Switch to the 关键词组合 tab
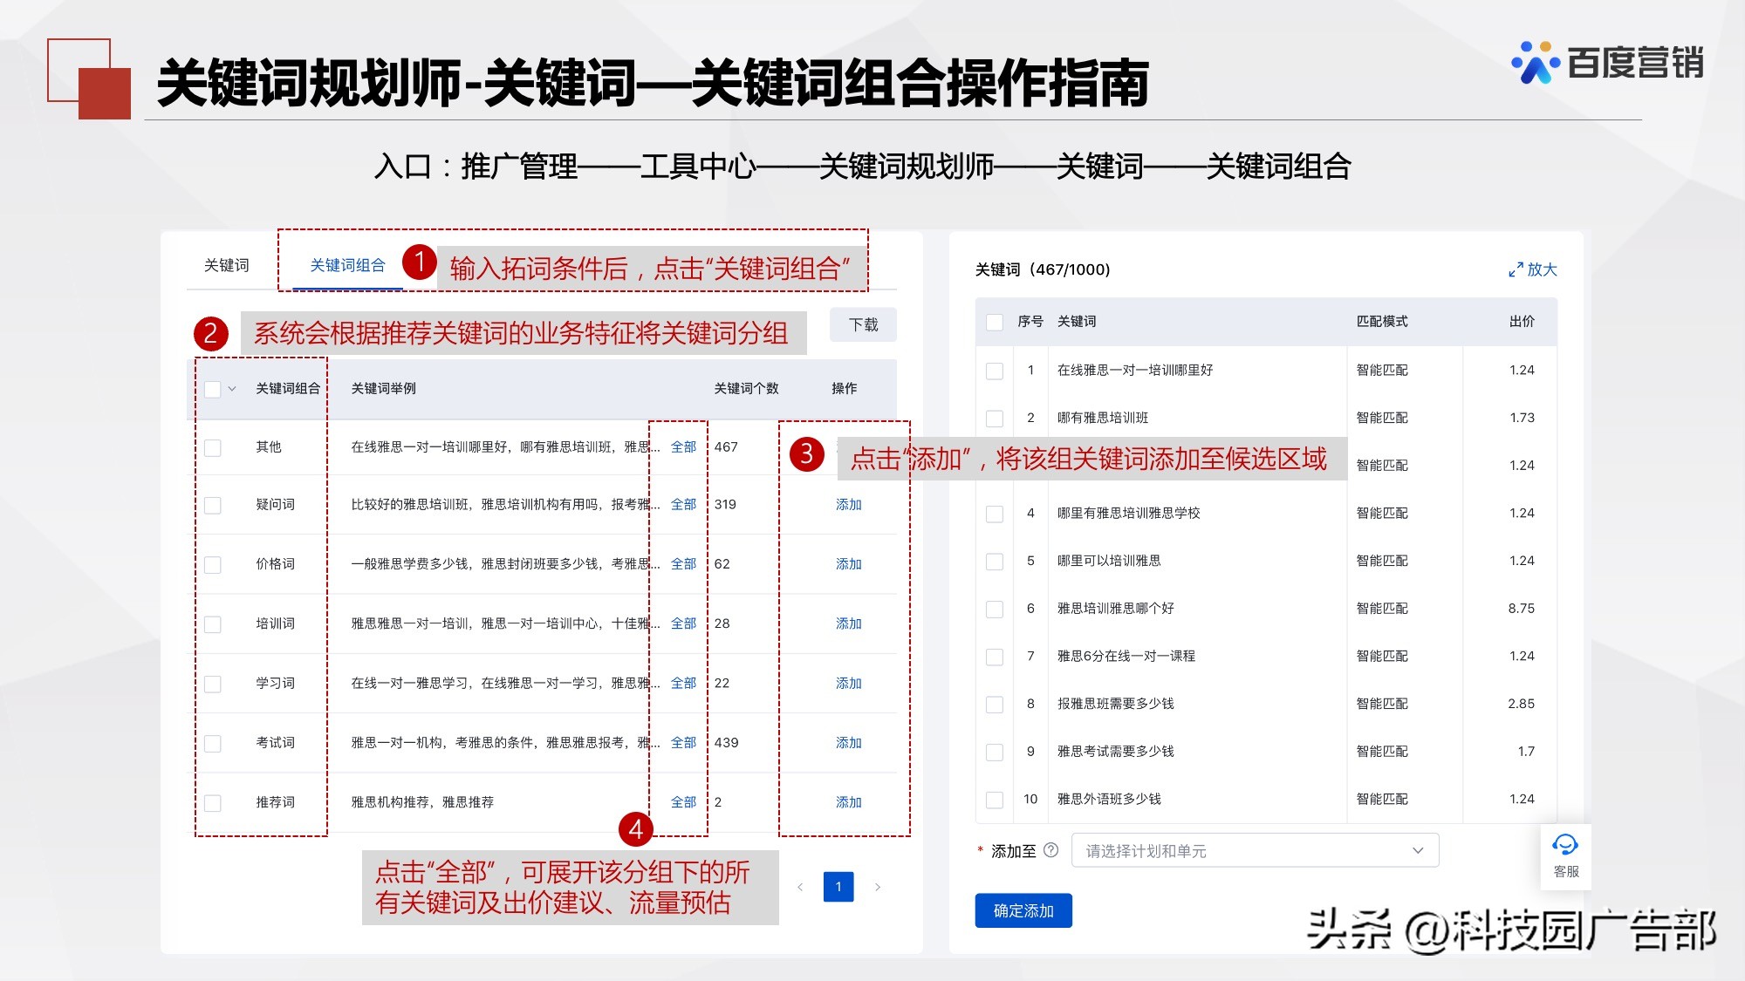The height and width of the screenshot is (981, 1745). (x=346, y=266)
